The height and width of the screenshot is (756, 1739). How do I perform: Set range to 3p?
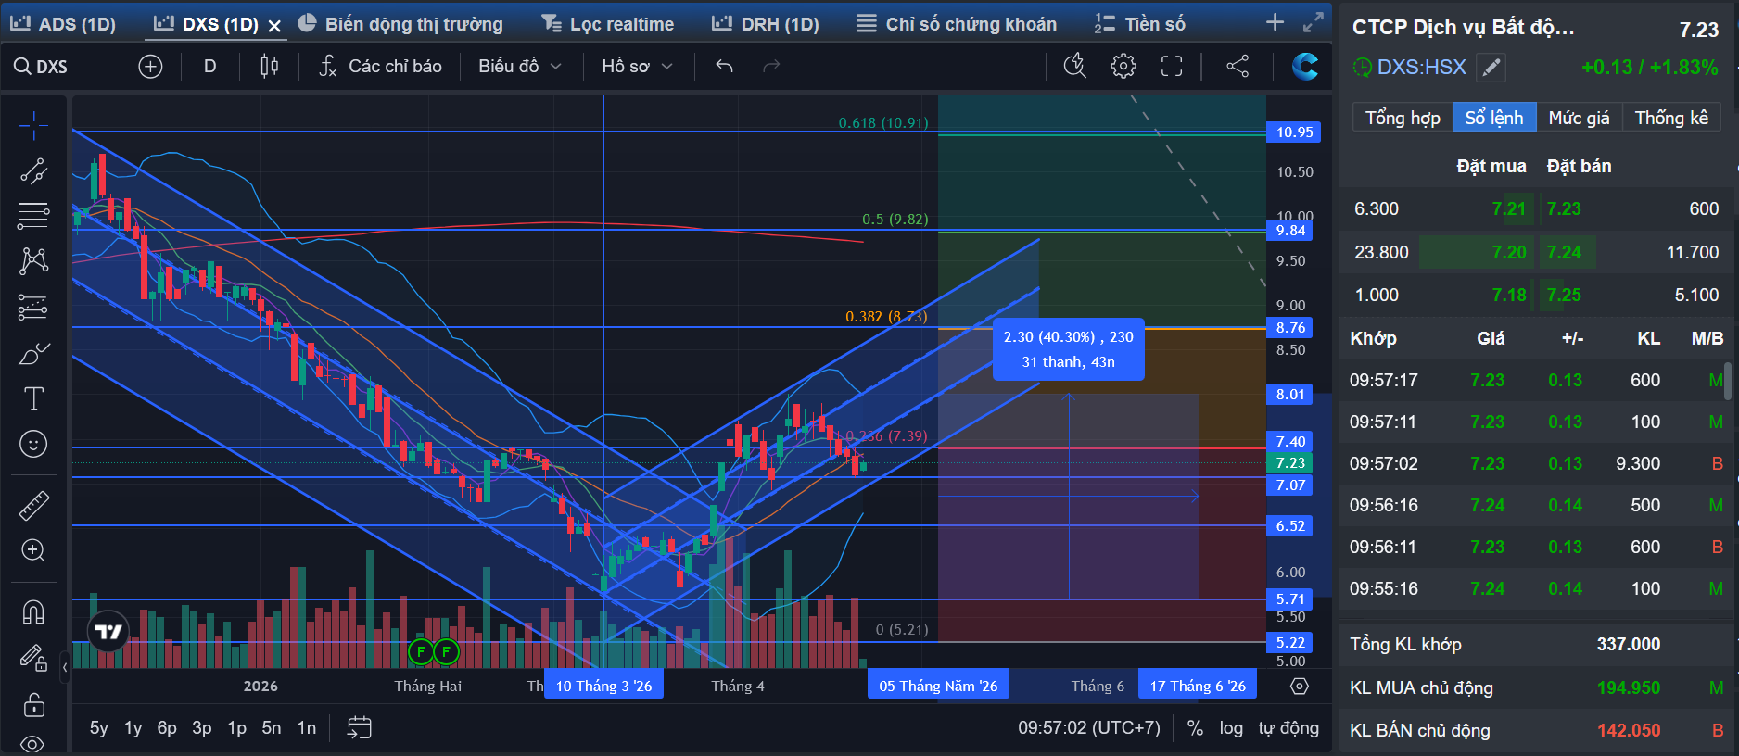coord(201,728)
